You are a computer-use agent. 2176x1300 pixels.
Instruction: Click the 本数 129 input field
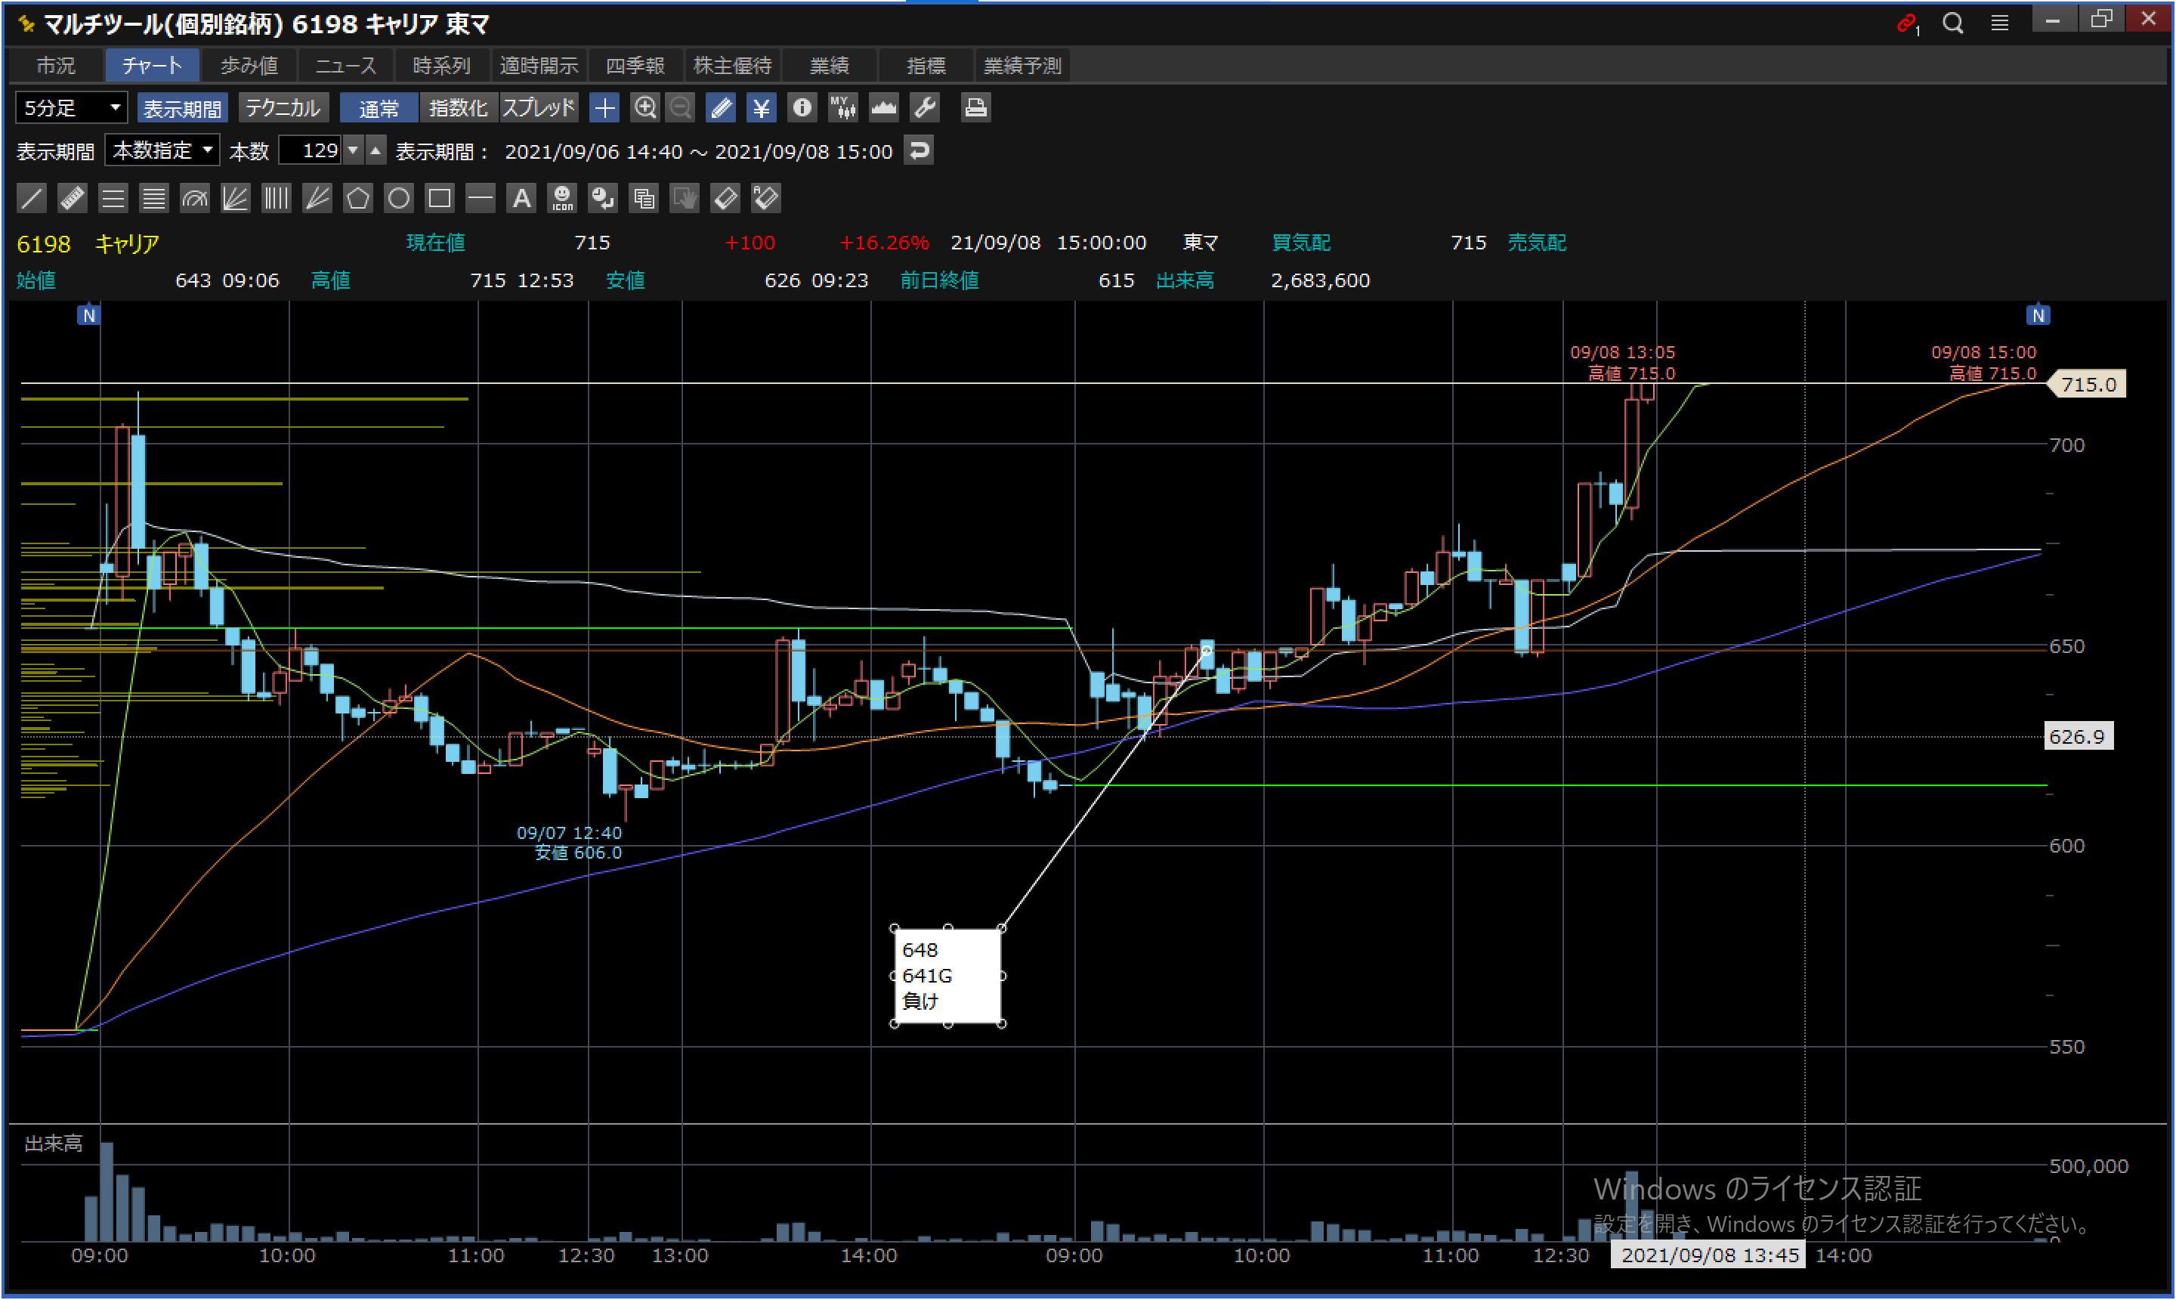311,150
